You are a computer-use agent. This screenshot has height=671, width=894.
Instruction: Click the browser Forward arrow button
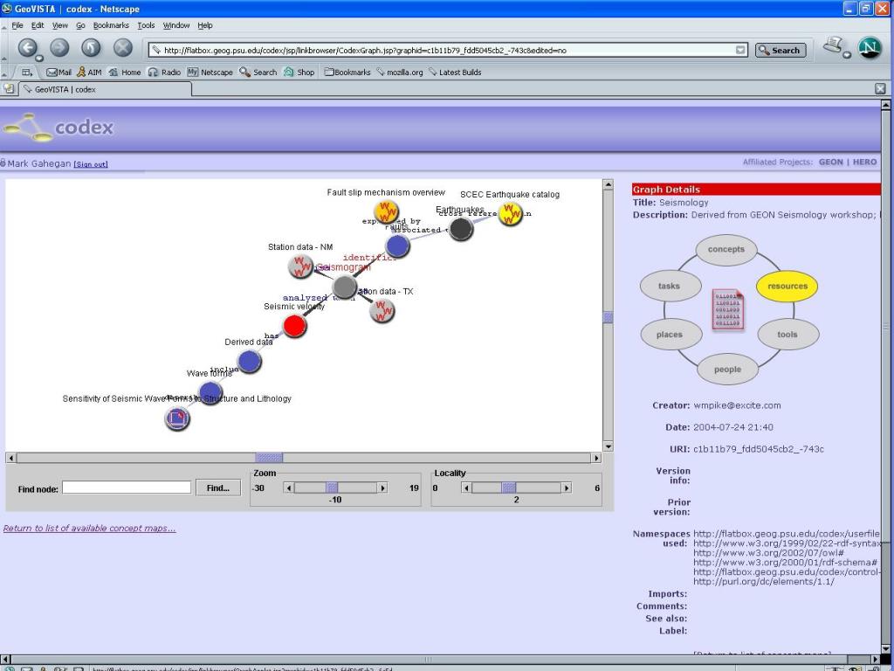click(x=59, y=48)
